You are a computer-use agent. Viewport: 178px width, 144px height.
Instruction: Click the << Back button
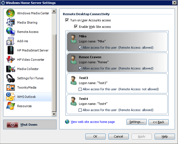(x=159, y=122)
